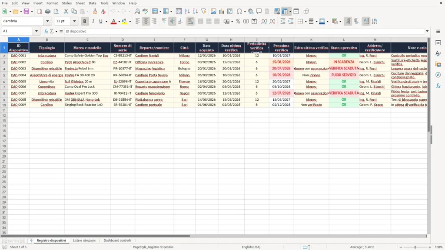The height and width of the screenshot is (250, 445).
Task: Open the sidebar Navigator compass icon
Action: 438,75
